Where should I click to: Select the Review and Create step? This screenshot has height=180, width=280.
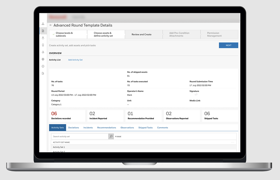(x=142, y=34)
